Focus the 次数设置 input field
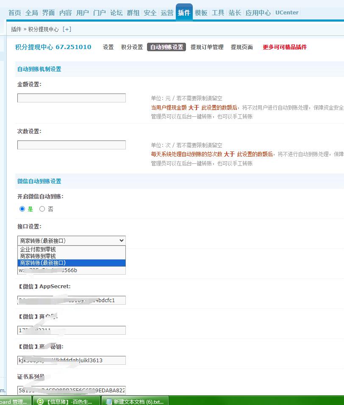The height and width of the screenshot is (405, 344). [71, 145]
